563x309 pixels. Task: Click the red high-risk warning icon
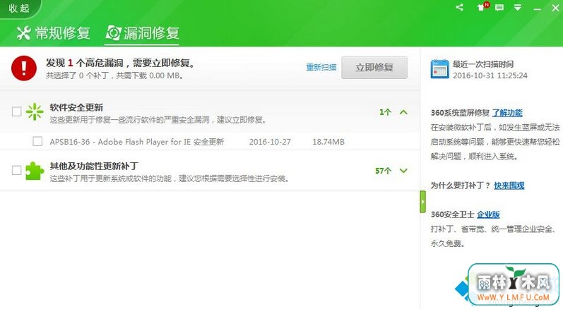coord(24,68)
